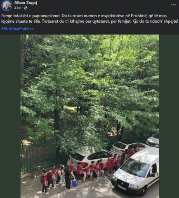179x198 pixels.
Task: Click the dark blank margin right of the photo
Action: (169, 116)
